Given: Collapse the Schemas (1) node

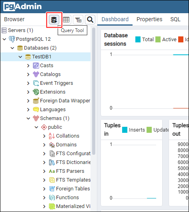Looking at the screenshot, I should tap(28, 118).
